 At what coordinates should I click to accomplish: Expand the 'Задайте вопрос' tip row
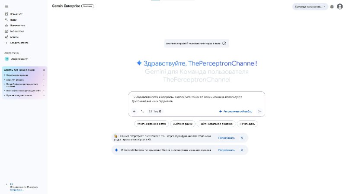click(x=24, y=80)
